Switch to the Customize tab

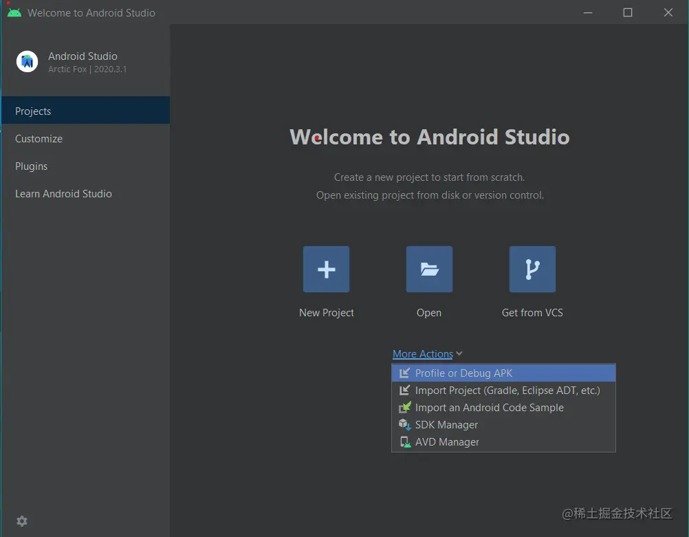86,138
